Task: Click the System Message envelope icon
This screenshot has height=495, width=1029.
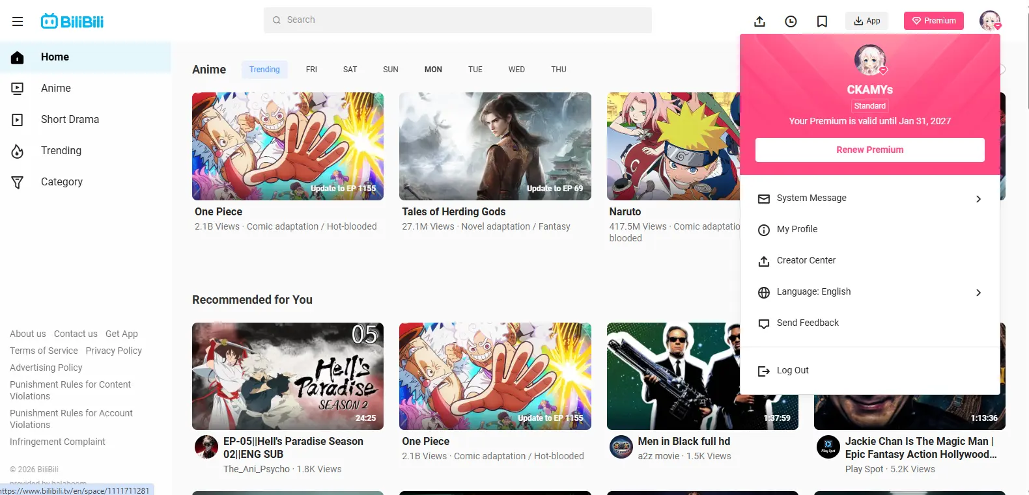Action: [764, 198]
